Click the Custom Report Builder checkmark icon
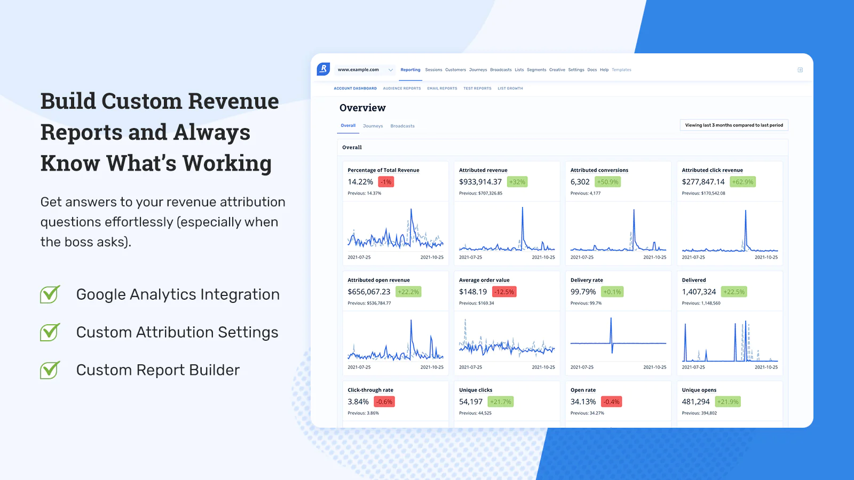Image resolution: width=854 pixels, height=480 pixels. [50, 370]
